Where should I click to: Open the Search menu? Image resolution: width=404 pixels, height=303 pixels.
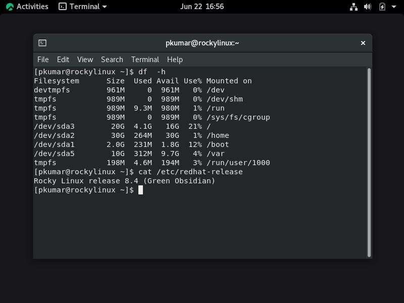pyautogui.click(x=112, y=60)
